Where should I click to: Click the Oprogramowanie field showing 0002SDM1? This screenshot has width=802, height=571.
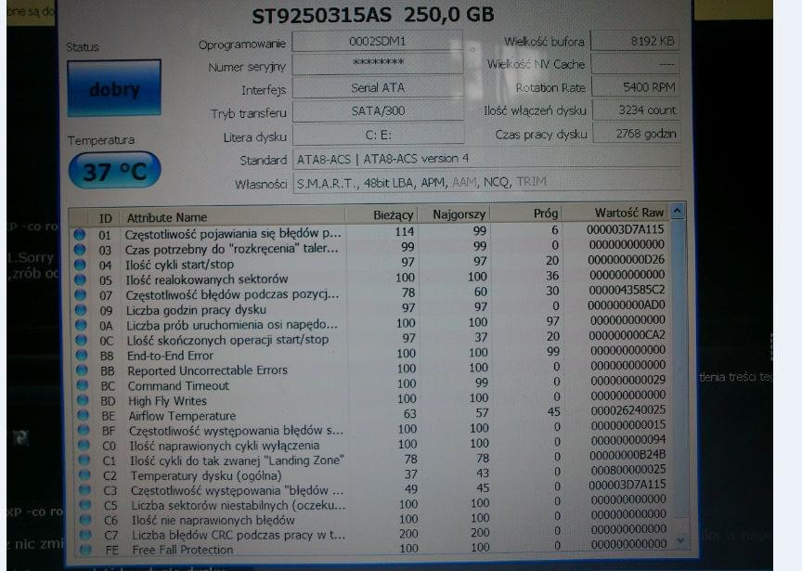[x=378, y=41]
